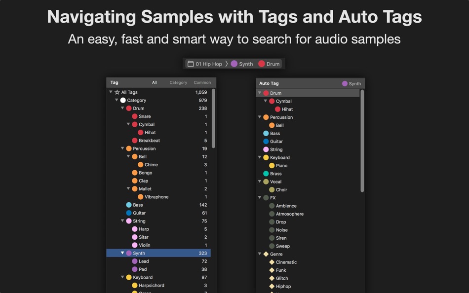Screen dimensions: 469x293
Task: Click the light blue Bass circle in Tag panel
Action: [x=129, y=205]
